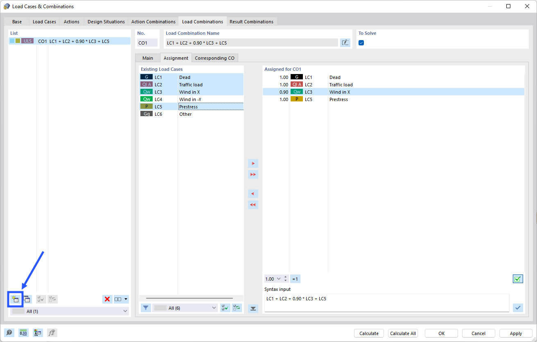This screenshot has width=537, height=342.
Task: Copy the selected load combination
Action: pyautogui.click(x=26, y=299)
